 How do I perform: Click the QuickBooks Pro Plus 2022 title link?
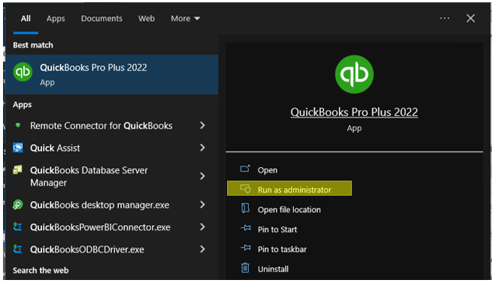pyautogui.click(x=354, y=112)
